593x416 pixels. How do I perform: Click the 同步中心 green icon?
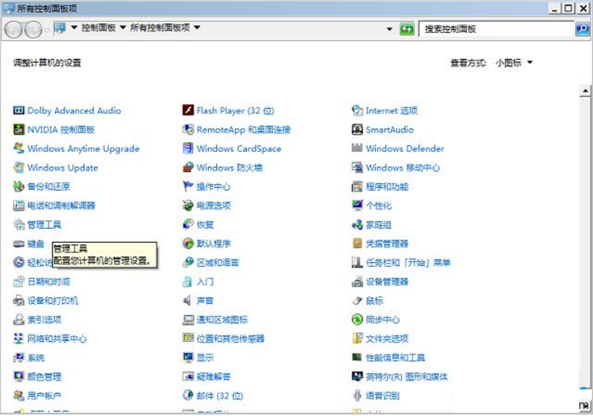coord(357,319)
